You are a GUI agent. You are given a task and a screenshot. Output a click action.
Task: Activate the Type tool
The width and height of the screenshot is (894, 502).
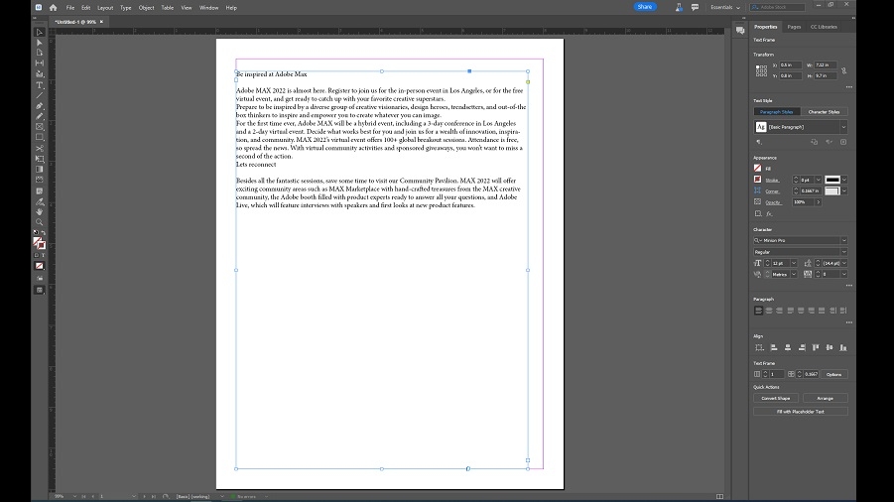[40, 85]
